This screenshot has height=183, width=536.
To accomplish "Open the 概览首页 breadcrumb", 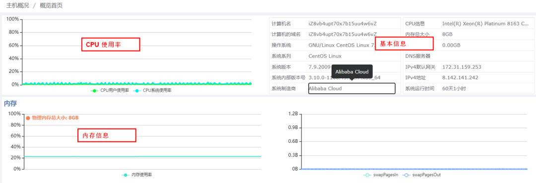I will [x=51, y=5].
